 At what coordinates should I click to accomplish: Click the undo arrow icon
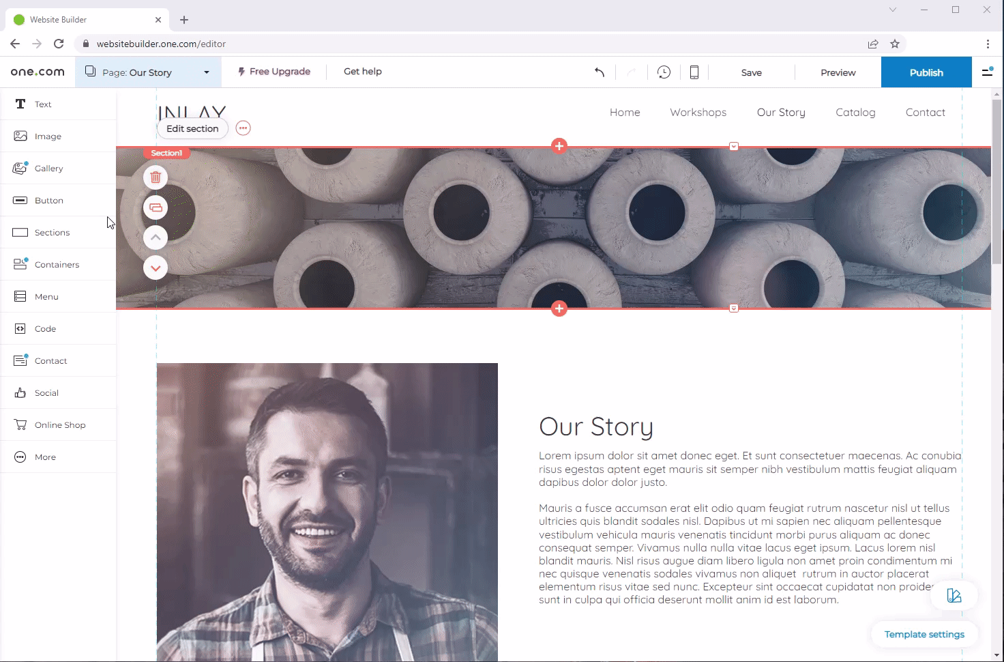[599, 72]
